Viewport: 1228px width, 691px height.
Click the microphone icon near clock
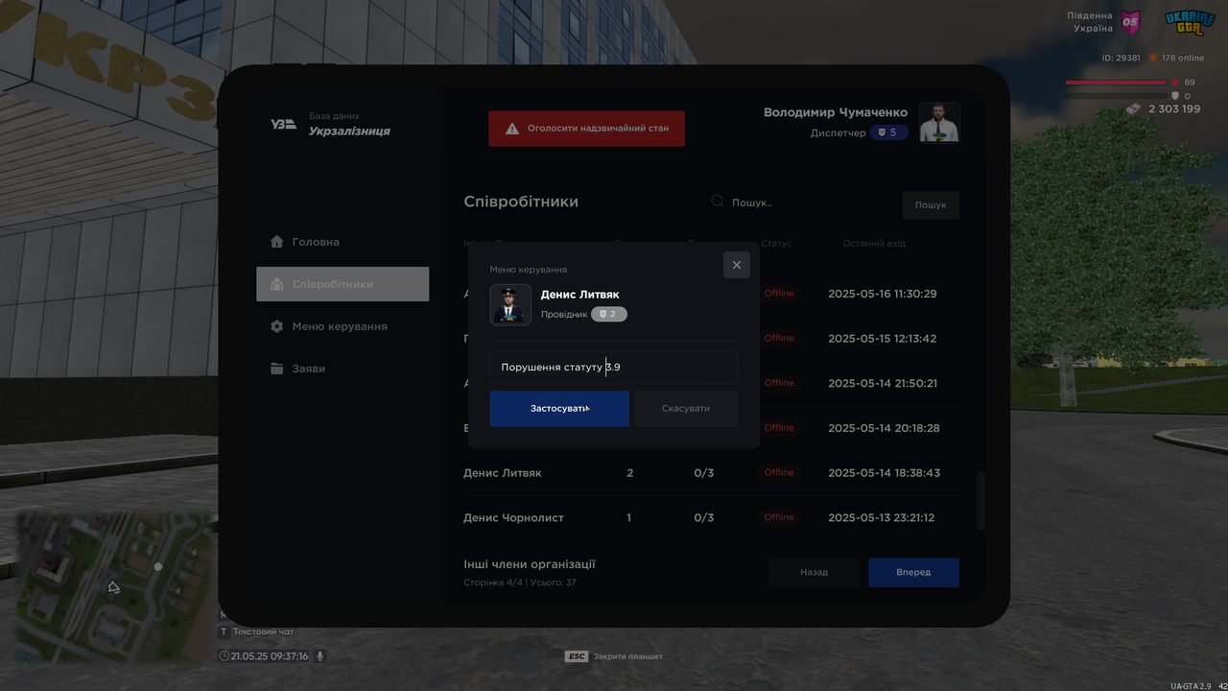[x=320, y=656]
